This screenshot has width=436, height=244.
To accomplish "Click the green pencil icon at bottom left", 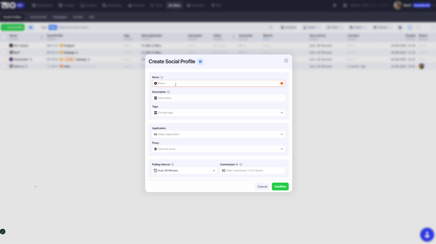I will click(3, 231).
